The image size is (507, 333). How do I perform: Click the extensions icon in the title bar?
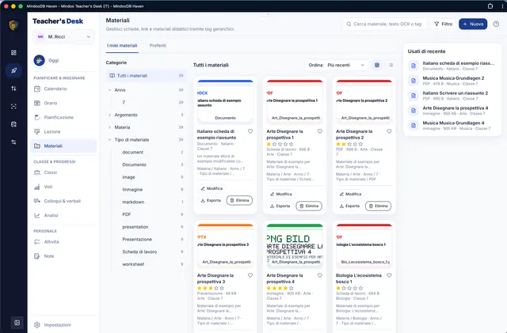[490, 6]
